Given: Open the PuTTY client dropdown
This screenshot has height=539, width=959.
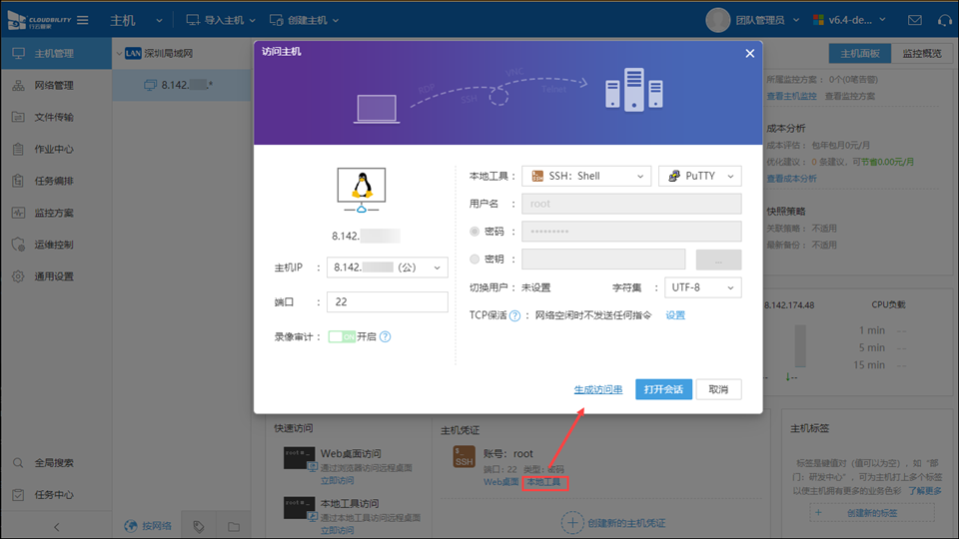Looking at the screenshot, I should [699, 177].
